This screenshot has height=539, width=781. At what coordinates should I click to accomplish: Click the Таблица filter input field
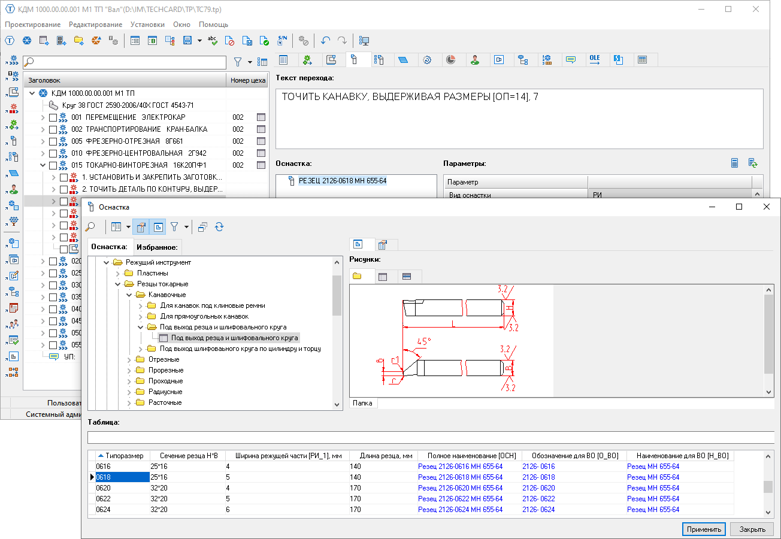431,437
